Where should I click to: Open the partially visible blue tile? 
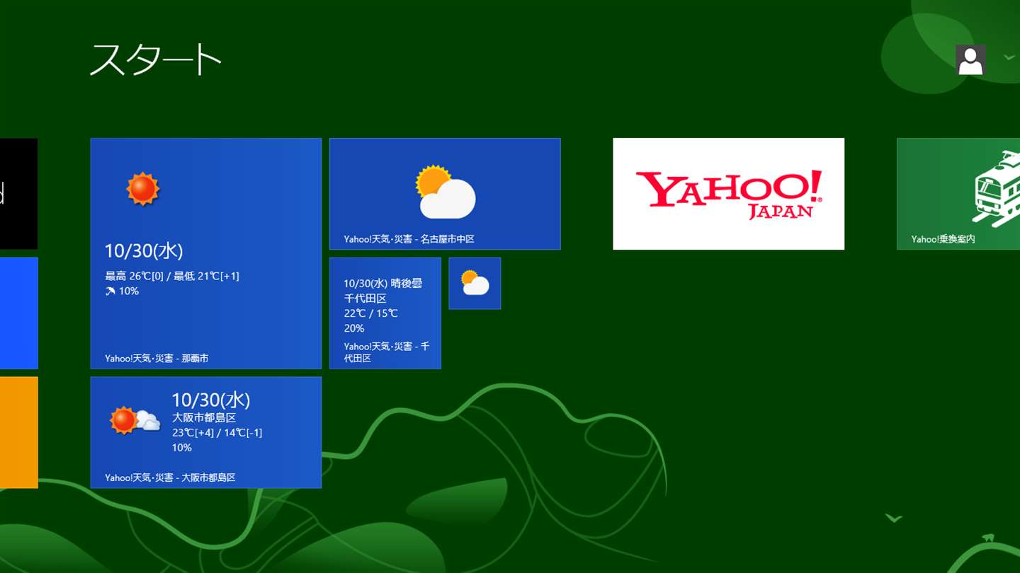coord(18,313)
